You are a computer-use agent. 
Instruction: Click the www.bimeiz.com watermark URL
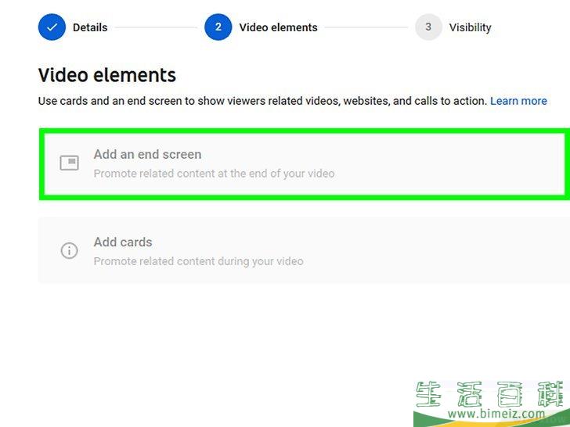[496, 414]
